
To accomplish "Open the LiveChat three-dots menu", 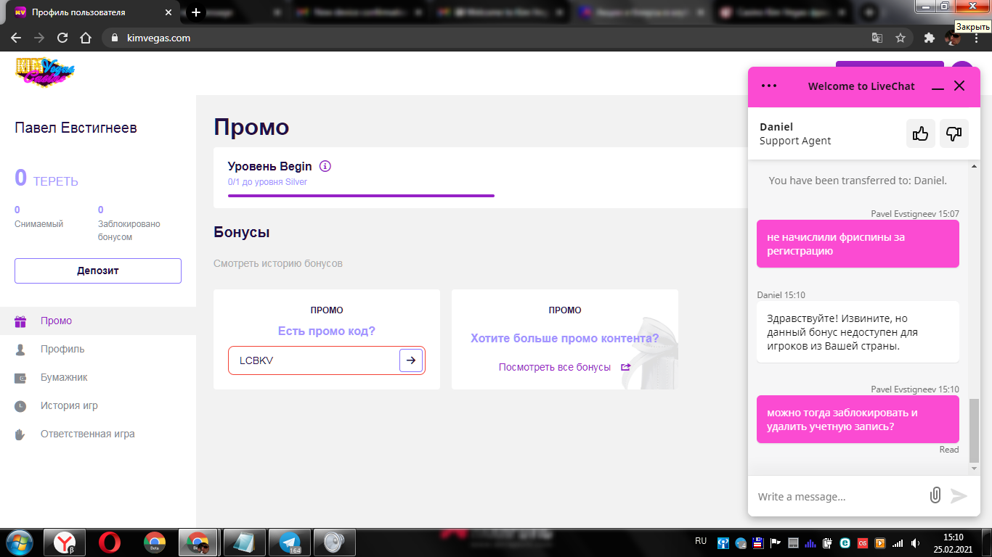I will click(x=769, y=86).
